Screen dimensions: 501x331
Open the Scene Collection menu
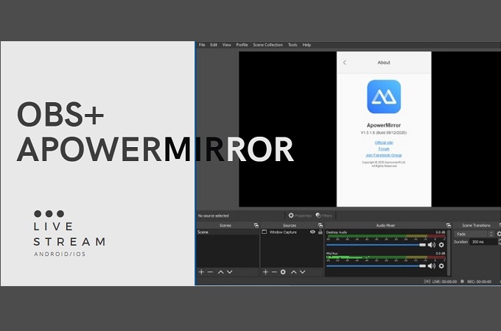click(267, 45)
